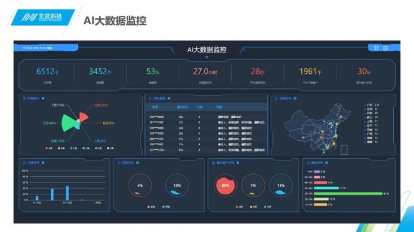
Task: Click the fullscreen icon in dashboard header
Action: click(377, 48)
